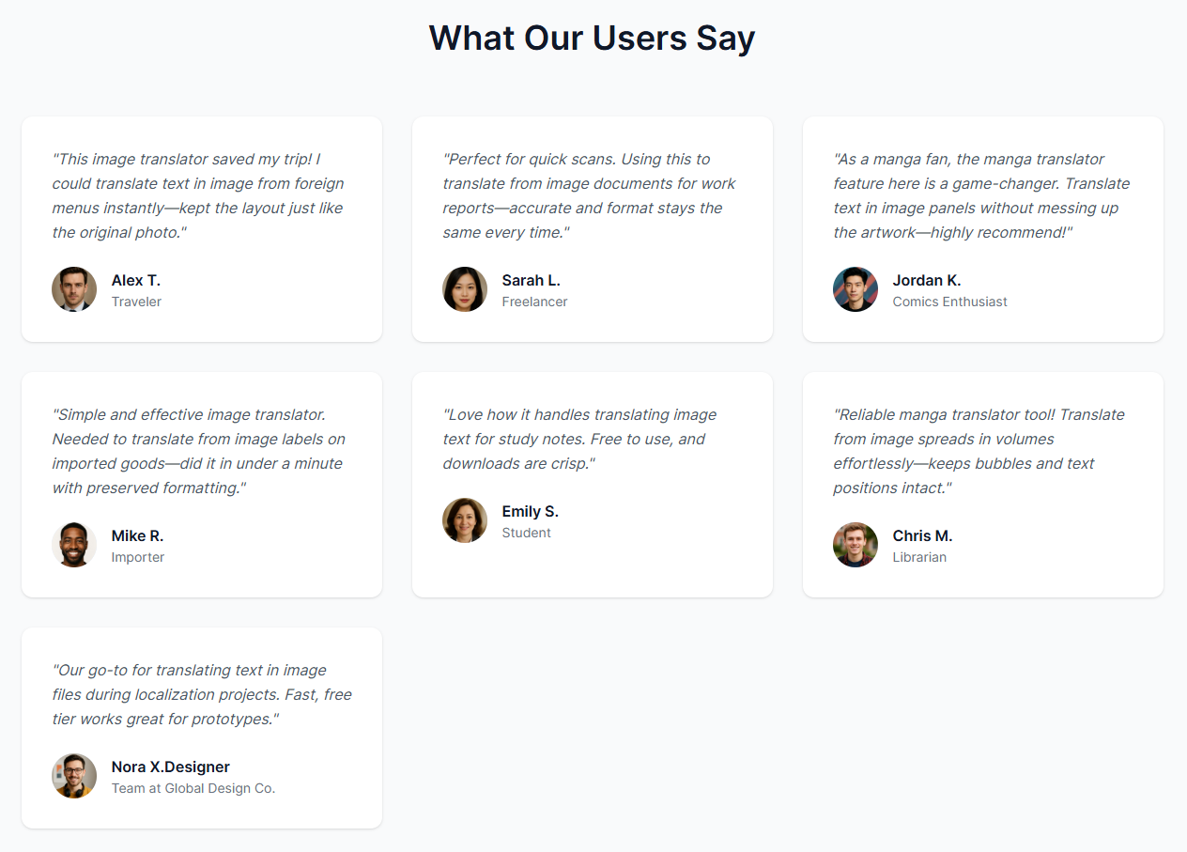The height and width of the screenshot is (852, 1187).
Task: Click the "Comics Enthusiast" subtitle
Action: point(950,302)
